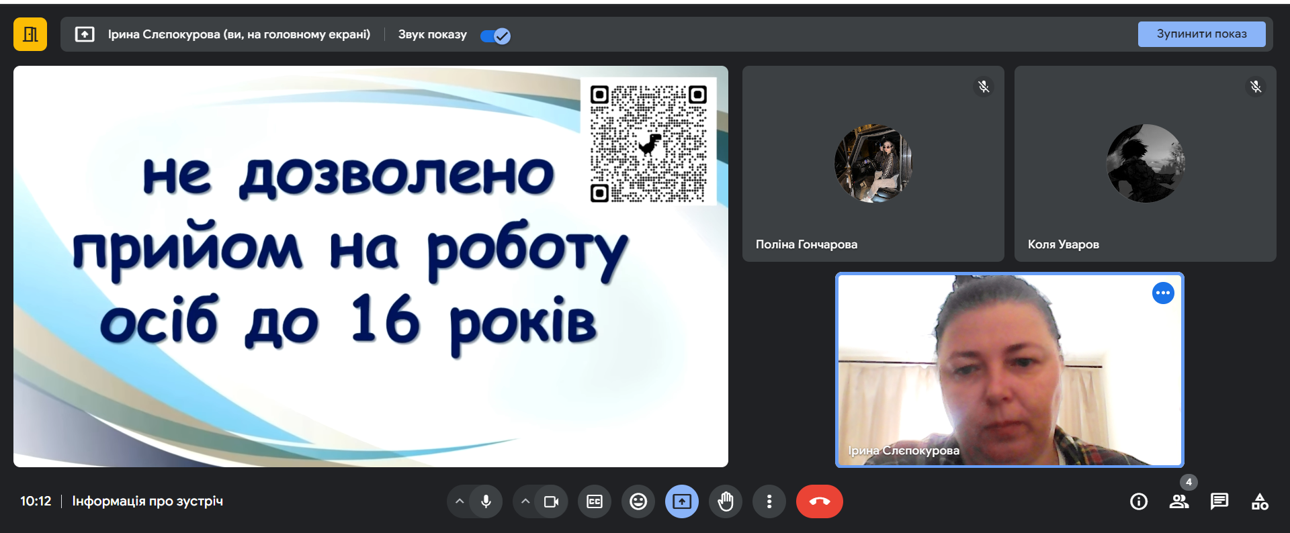Raise your hand
Image resolution: width=1290 pixels, height=533 pixels.
click(726, 501)
